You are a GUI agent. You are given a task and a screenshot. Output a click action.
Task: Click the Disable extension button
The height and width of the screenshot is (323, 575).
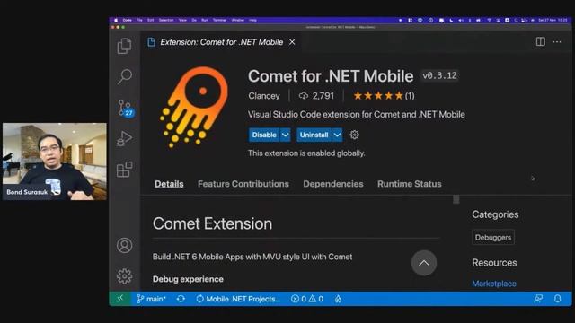click(x=264, y=135)
